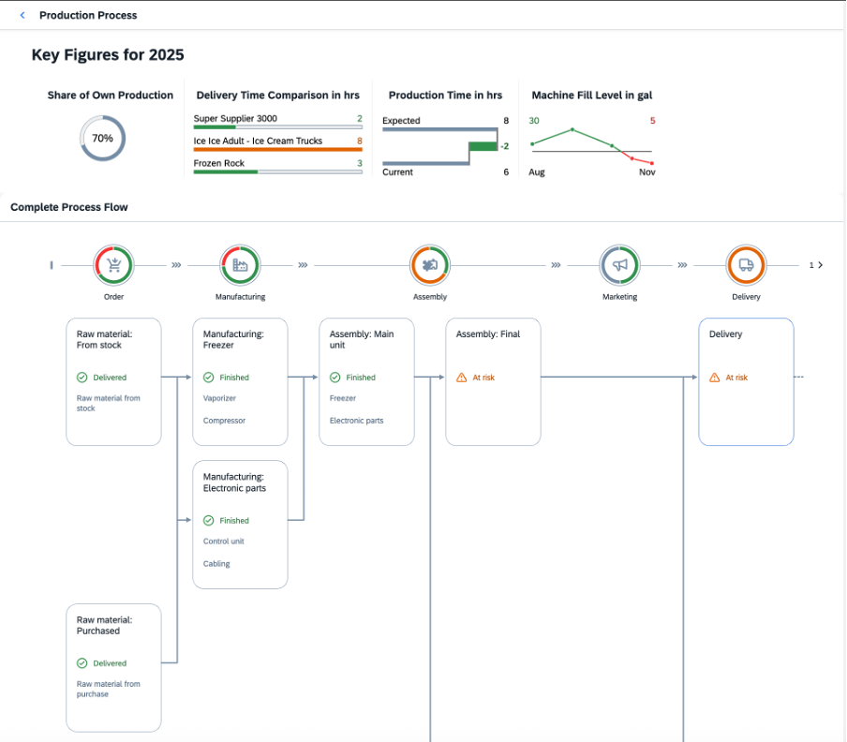Image resolution: width=847 pixels, height=742 pixels.
Task: Click the back arrow beside Production Process
Action: click(22, 15)
